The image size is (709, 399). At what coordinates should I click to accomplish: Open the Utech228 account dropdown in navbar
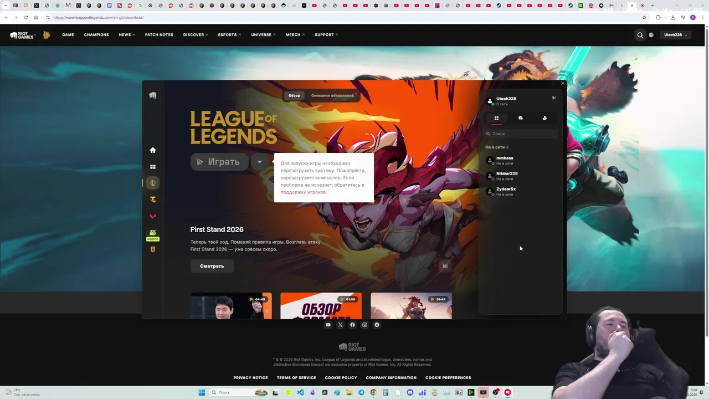point(676,35)
